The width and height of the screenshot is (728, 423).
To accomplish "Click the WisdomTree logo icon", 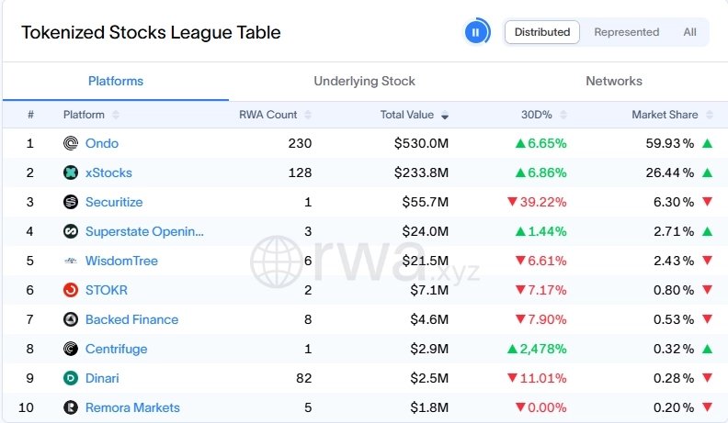I will click(x=71, y=261).
